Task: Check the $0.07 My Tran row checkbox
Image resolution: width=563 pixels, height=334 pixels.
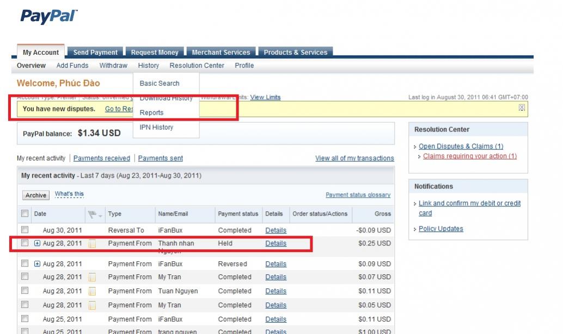Action: click(25, 276)
